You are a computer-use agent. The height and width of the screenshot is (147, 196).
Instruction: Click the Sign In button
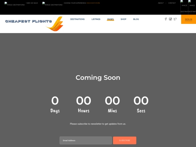[188, 19]
